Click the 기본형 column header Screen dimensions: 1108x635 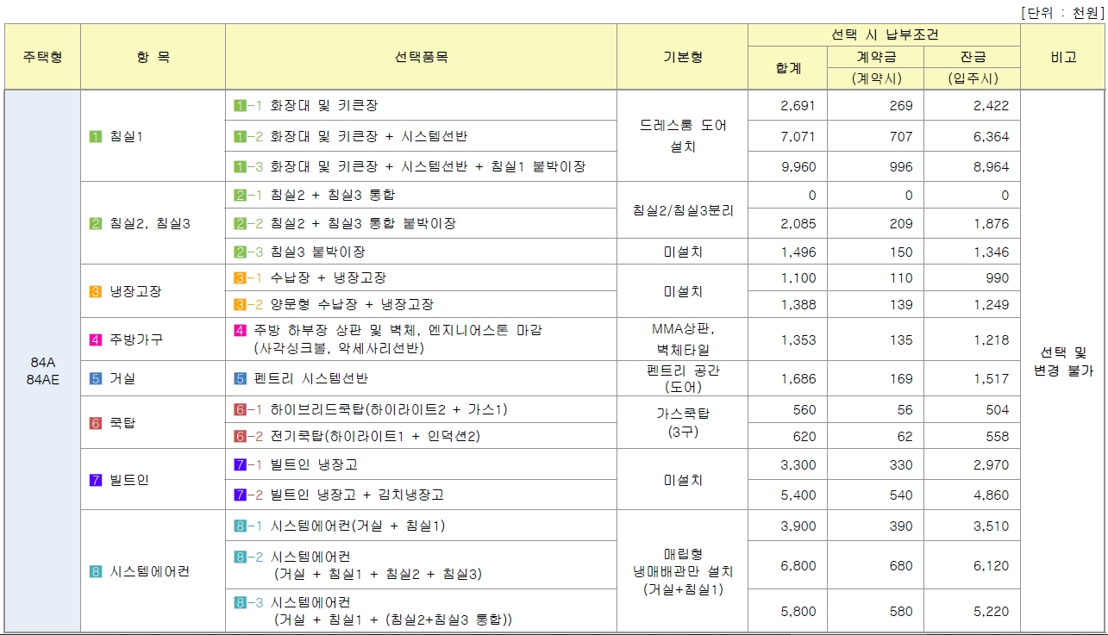(x=682, y=57)
